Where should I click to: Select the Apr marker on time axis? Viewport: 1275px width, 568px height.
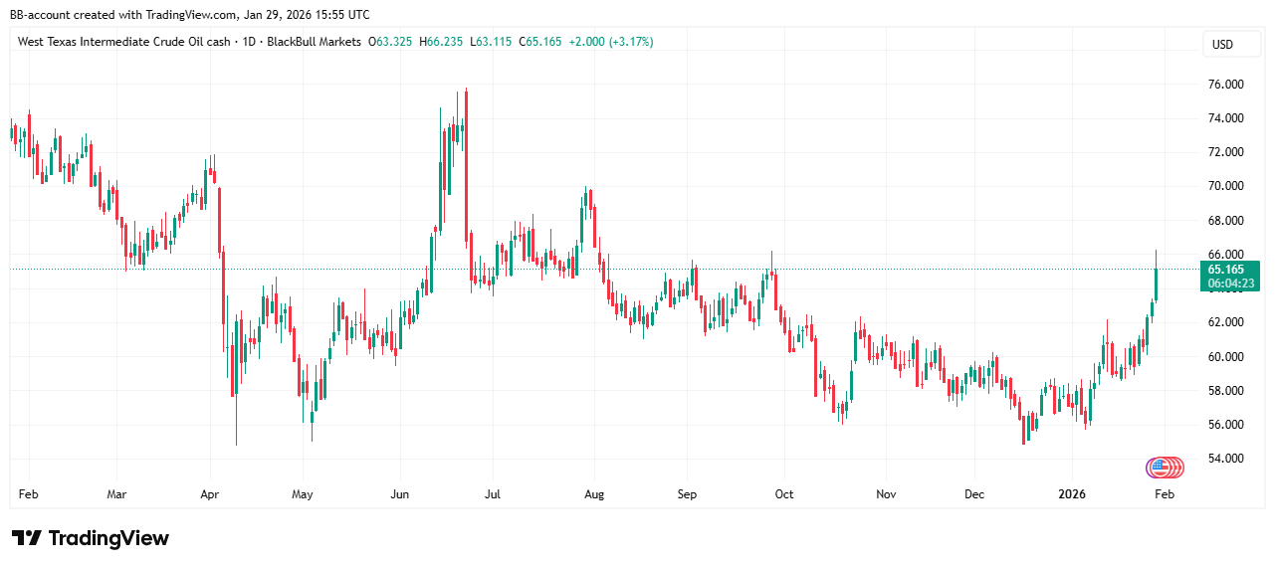[210, 493]
